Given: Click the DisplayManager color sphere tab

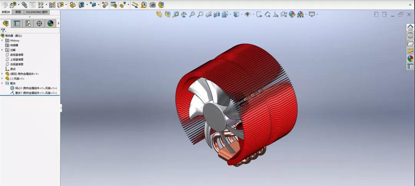Looking at the screenshot, I should tap(50, 23).
